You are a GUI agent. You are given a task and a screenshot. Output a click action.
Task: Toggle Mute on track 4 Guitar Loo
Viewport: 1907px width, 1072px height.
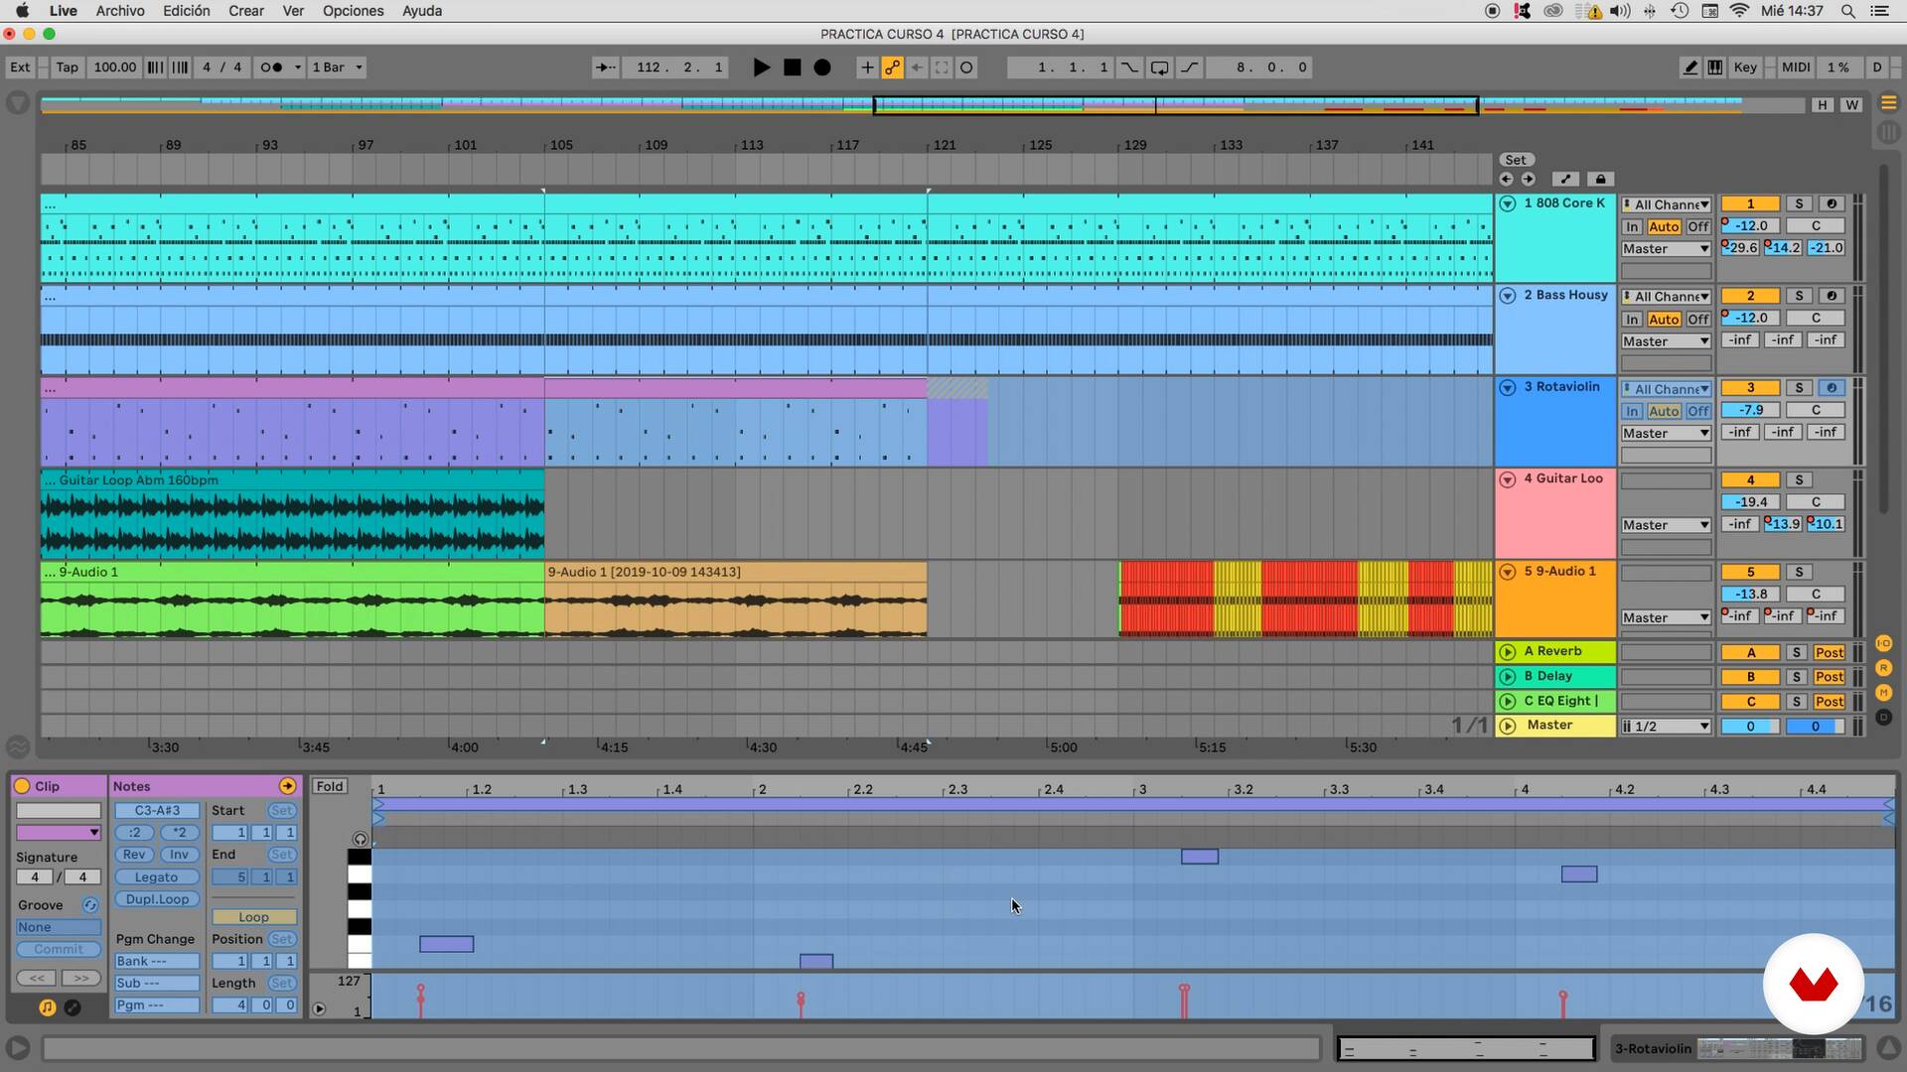(1750, 479)
